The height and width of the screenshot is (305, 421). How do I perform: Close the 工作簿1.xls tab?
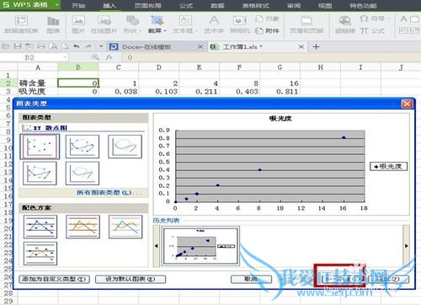(301, 46)
